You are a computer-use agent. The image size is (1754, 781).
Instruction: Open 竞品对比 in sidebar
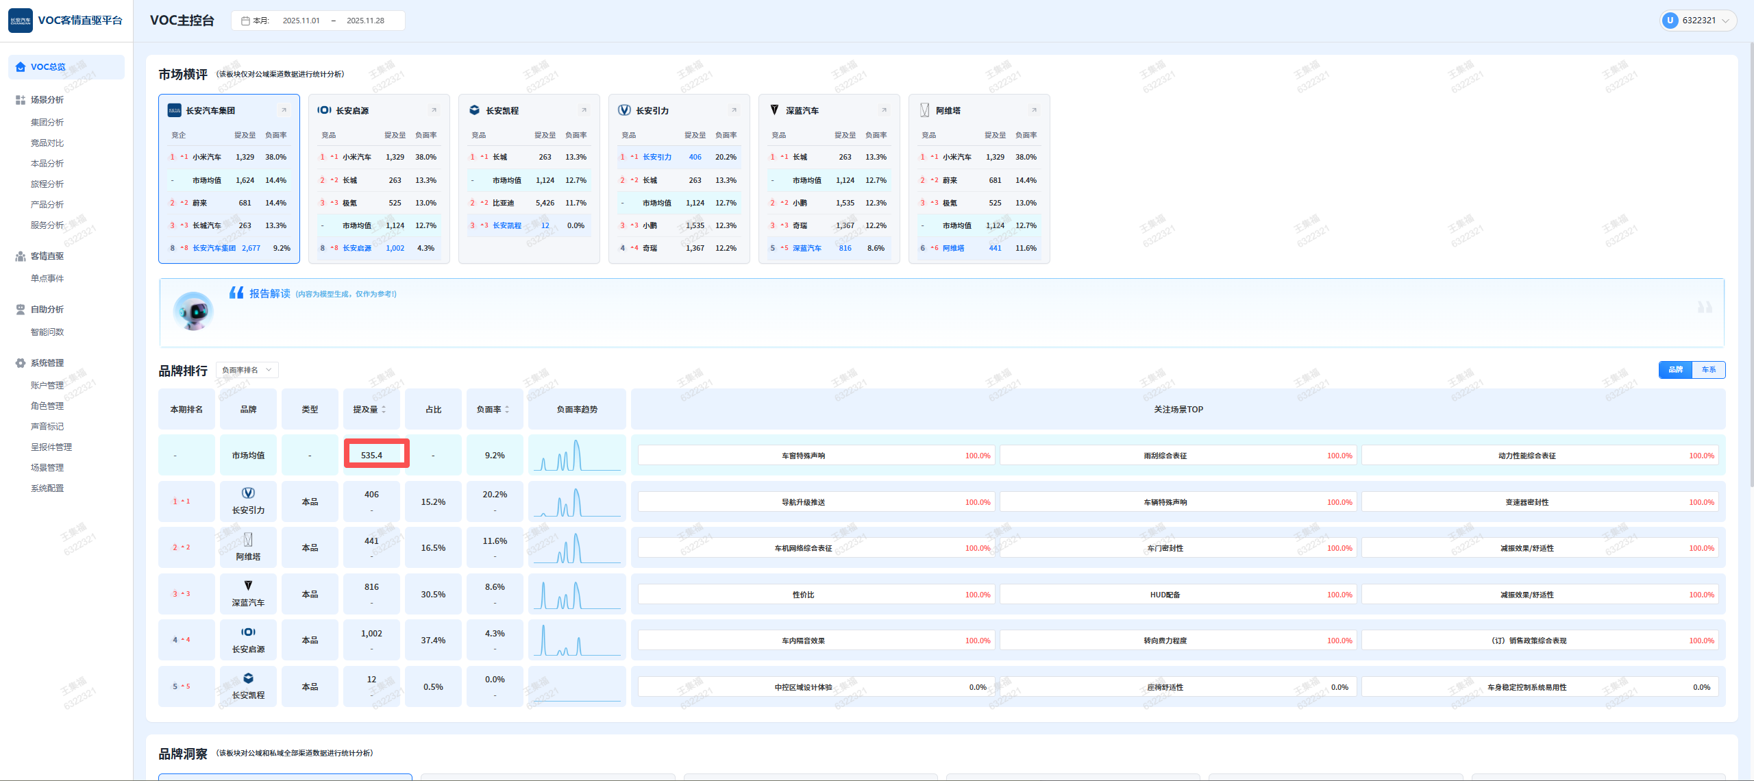(47, 143)
